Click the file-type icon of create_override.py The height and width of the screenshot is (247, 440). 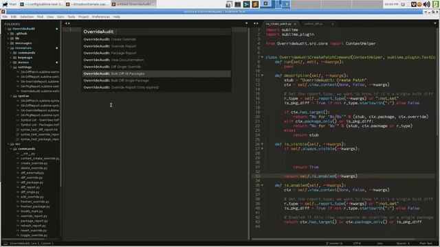click(18, 163)
